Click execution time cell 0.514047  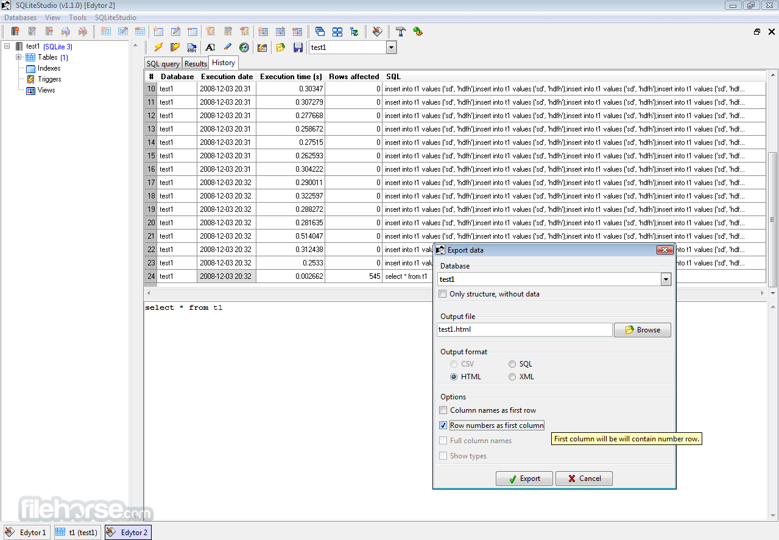coord(291,236)
